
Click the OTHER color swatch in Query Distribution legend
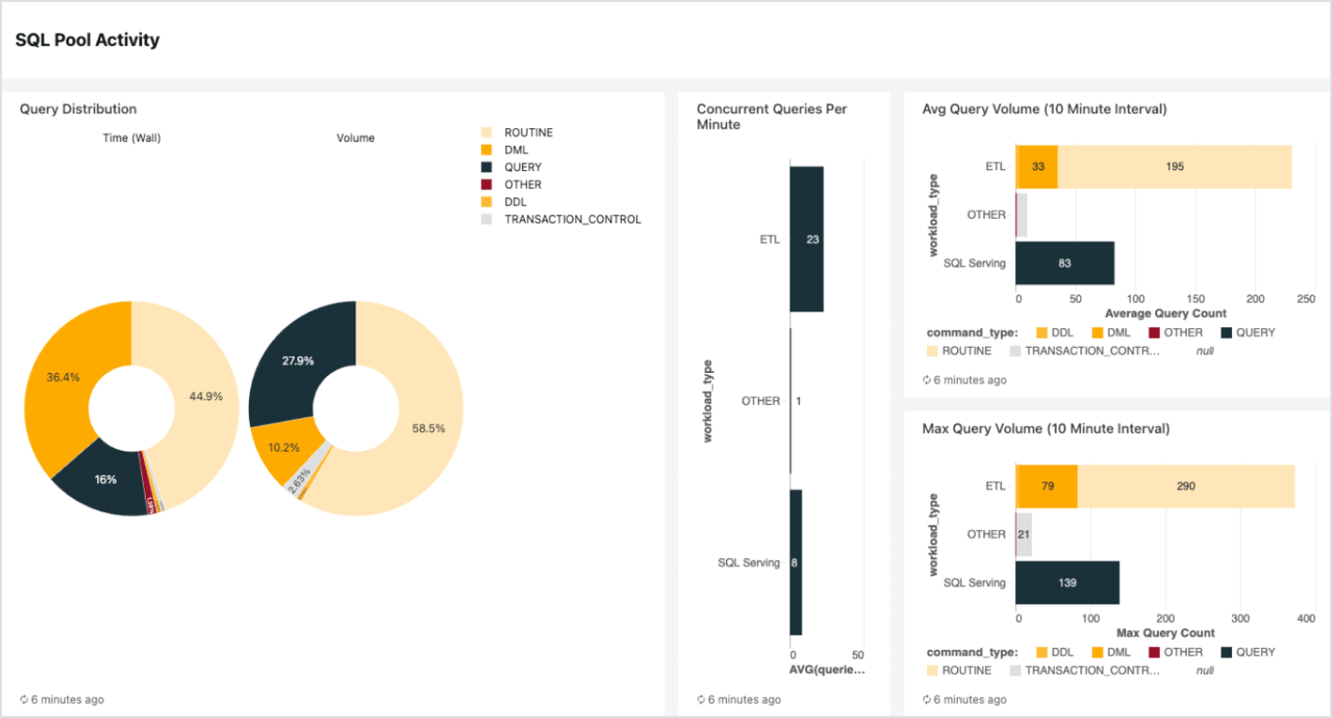[487, 184]
